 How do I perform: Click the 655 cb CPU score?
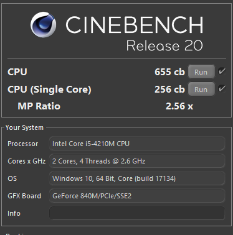click(169, 72)
